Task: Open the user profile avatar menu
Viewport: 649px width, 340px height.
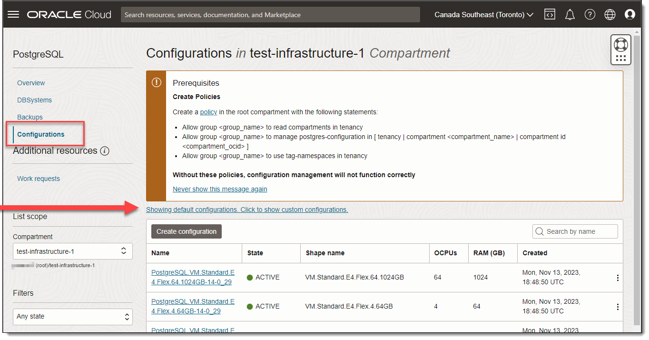Action: point(630,15)
